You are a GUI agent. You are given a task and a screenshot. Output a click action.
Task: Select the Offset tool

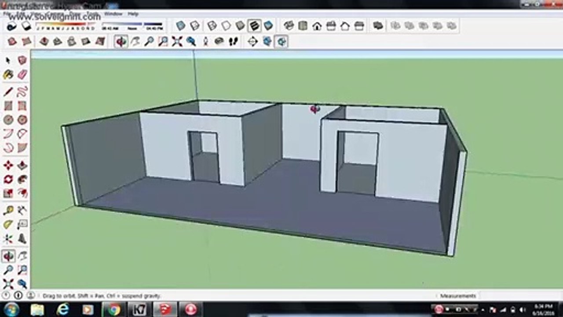point(22,193)
